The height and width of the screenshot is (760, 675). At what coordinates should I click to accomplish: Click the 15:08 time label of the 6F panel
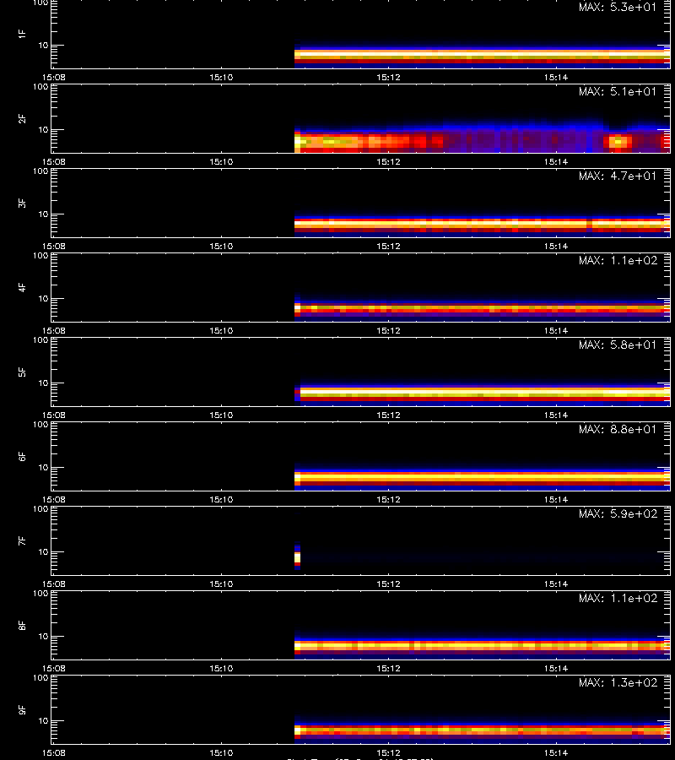(54, 499)
